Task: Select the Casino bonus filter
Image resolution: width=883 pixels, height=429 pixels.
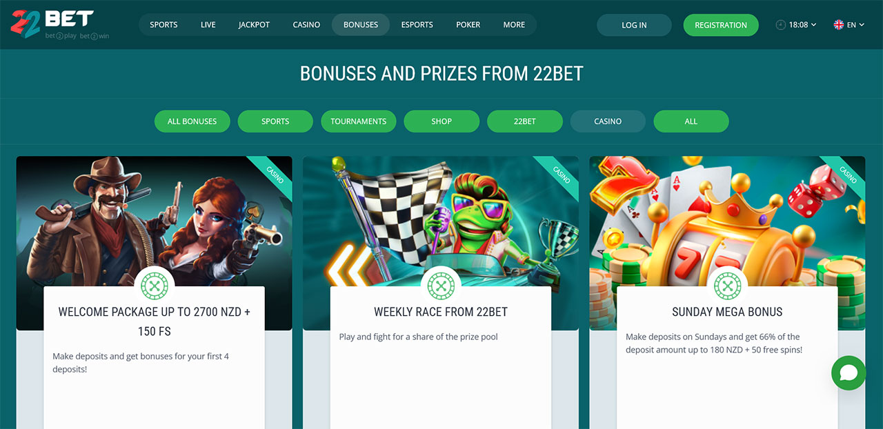Action: point(608,121)
